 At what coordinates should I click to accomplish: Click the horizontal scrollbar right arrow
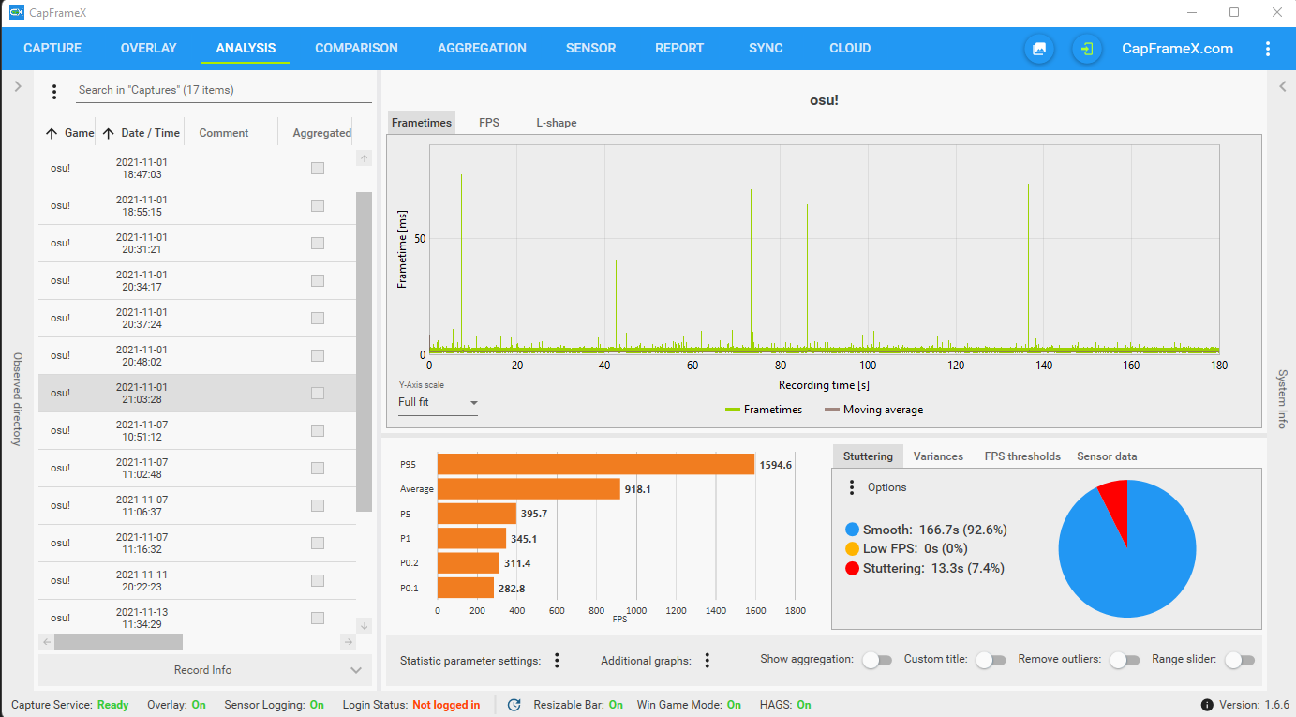click(349, 642)
